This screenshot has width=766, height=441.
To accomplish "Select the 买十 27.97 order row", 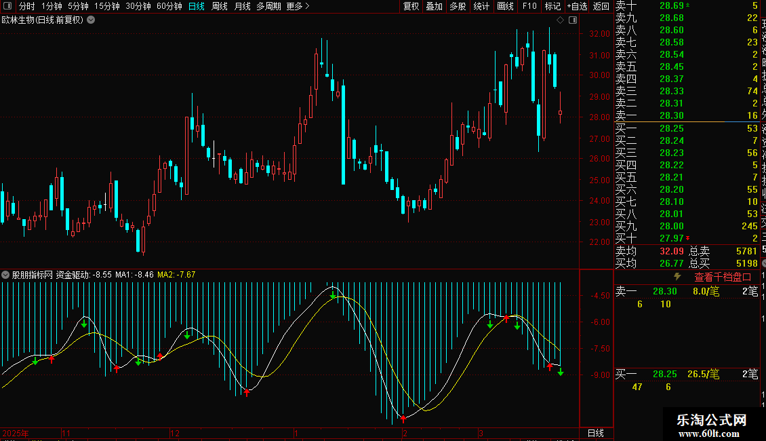I will click(x=687, y=238).
